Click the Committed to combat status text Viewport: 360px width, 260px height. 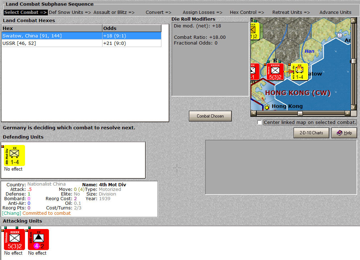pos(46,213)
